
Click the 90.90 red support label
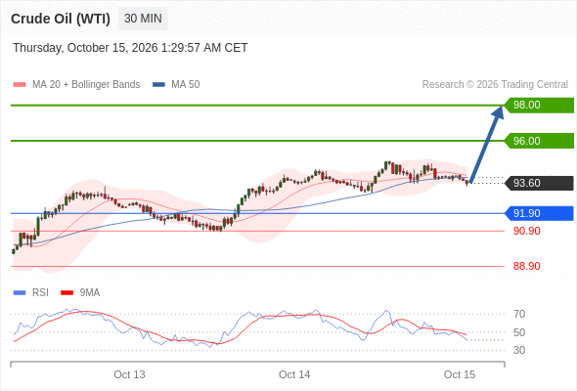[526, 231]
